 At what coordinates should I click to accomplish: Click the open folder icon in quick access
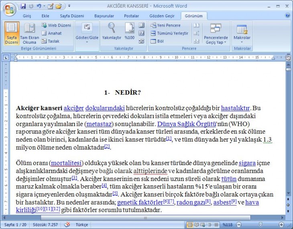pyautogui.click(x=59, y=6)
